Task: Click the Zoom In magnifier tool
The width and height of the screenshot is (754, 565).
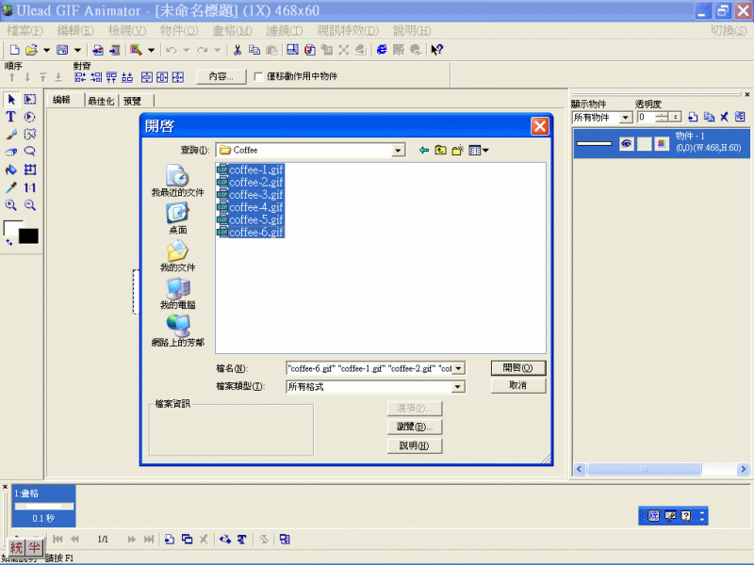Action: point(11,204)
